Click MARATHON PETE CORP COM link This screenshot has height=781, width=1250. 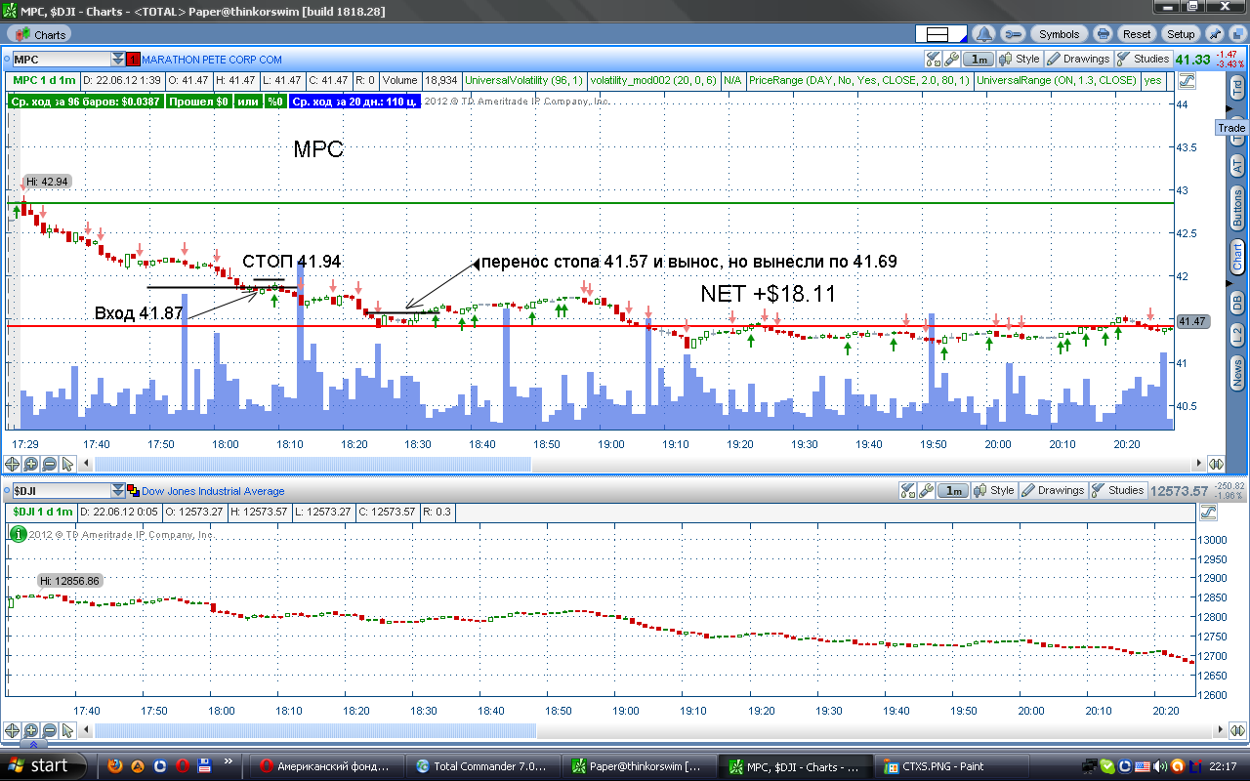point(212,60)
